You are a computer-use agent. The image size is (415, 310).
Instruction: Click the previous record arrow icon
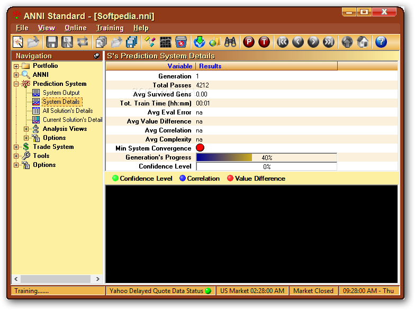point(297,42)
